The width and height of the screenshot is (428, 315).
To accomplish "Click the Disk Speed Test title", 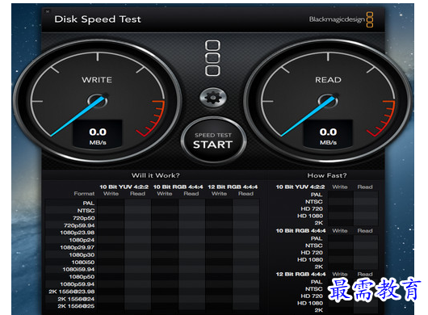I will point(98,19).
